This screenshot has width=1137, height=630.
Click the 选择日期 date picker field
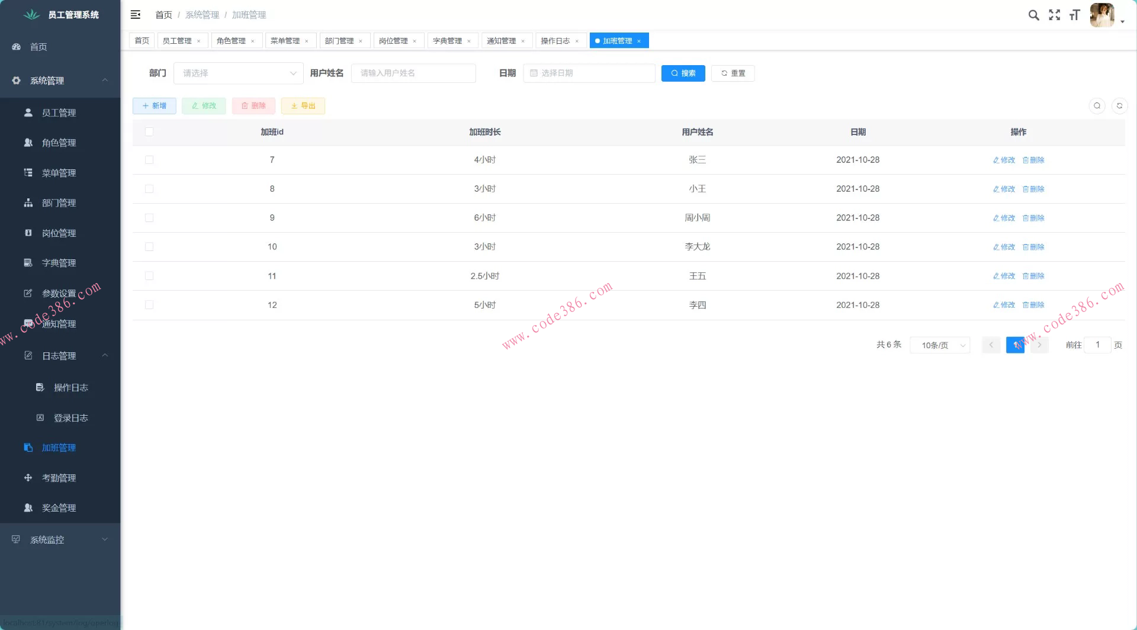(x=589, y=73)
